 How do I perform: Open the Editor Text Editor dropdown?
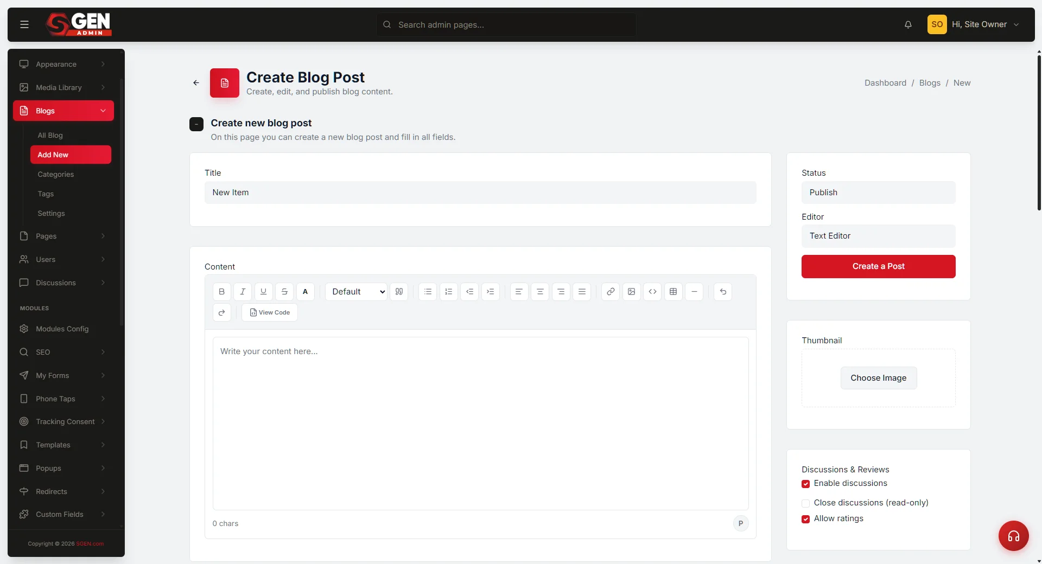pos(878,236)
